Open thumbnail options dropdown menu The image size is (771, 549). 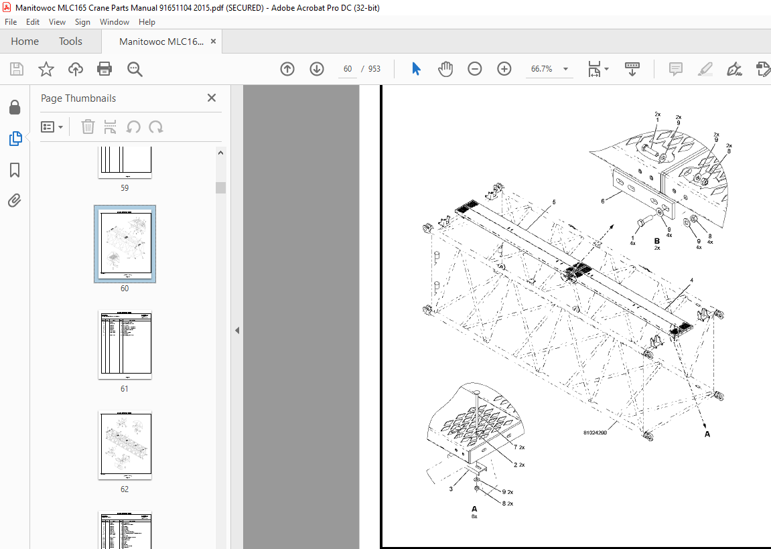click(52, 127)
